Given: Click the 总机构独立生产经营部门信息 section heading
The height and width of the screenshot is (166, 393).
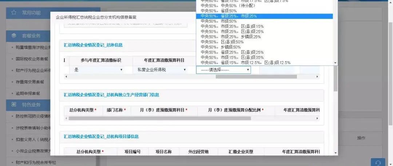Looking at the screenshot, I should click(x=112, y=95).
